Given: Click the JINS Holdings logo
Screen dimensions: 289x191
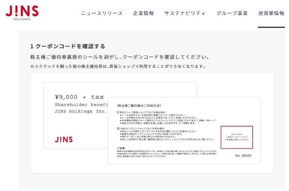Looking at the screenshot, I should (22, 13).
